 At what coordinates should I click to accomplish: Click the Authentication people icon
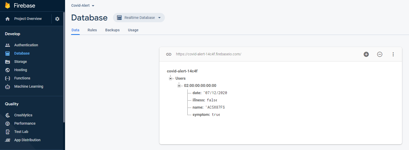tap(8, 45)
